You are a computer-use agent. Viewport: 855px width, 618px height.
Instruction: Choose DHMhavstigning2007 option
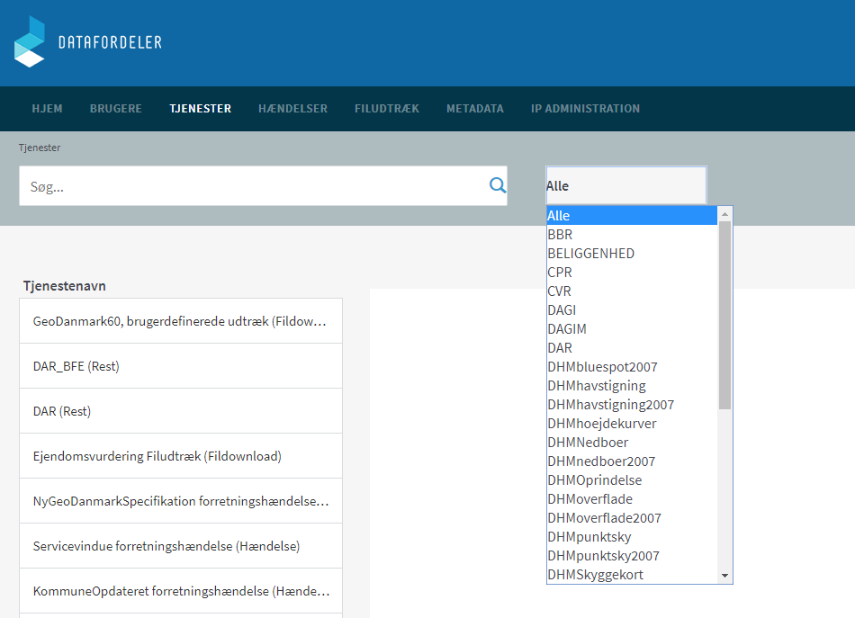(632, 405)
